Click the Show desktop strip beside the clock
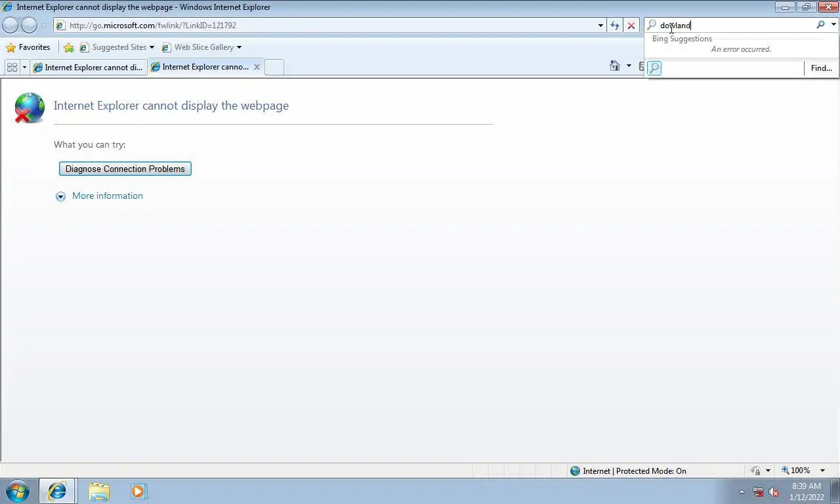 pos(835,492)
